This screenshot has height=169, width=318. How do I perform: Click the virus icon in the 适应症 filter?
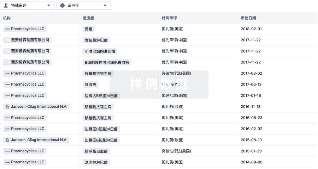[63, 5]
